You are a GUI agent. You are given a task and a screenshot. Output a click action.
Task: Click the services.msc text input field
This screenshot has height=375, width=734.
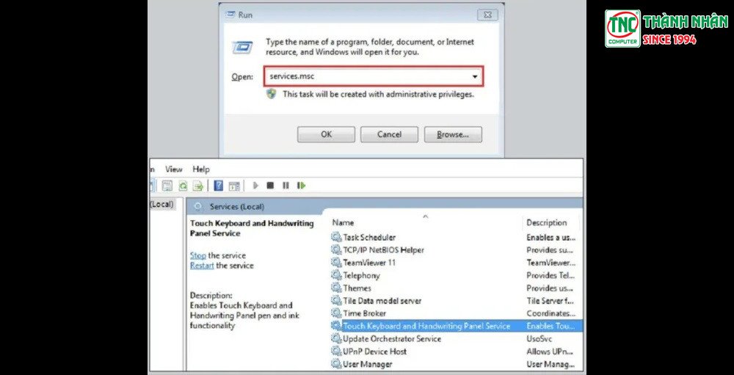tap(367, 76)
